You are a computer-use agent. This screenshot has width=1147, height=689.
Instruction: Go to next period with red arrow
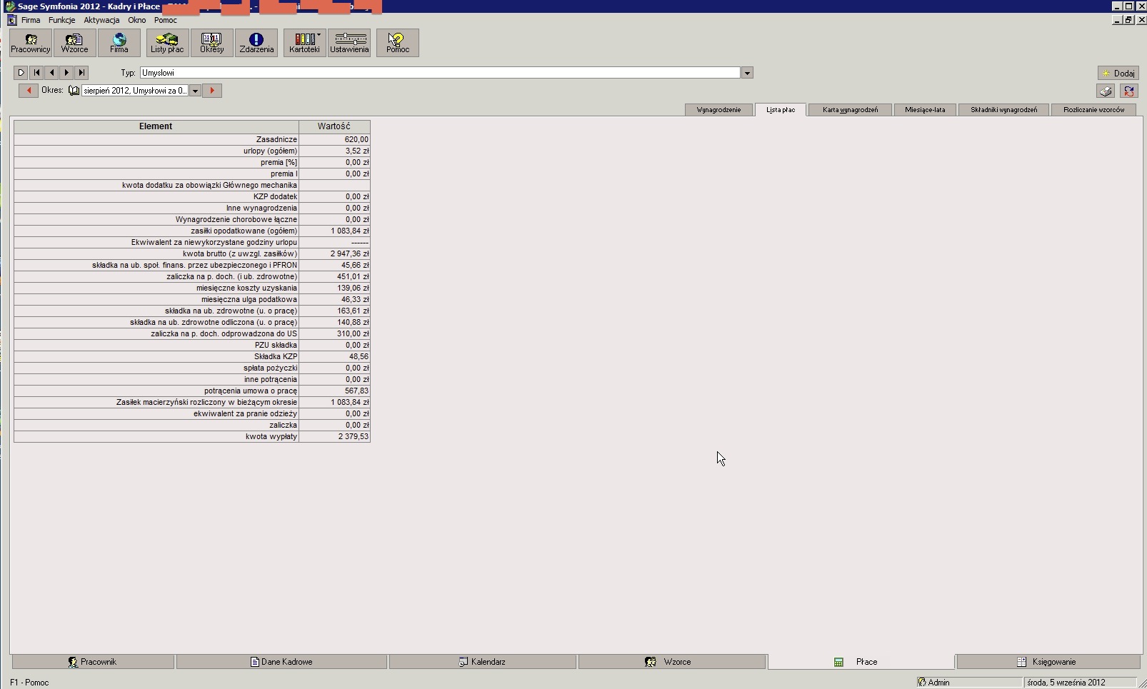pyautogui.click(x=212, y=91)
